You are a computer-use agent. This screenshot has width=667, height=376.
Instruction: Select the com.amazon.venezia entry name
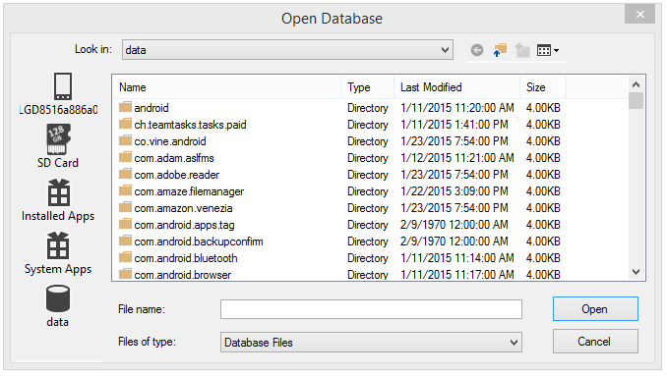(x=183, y=208)
